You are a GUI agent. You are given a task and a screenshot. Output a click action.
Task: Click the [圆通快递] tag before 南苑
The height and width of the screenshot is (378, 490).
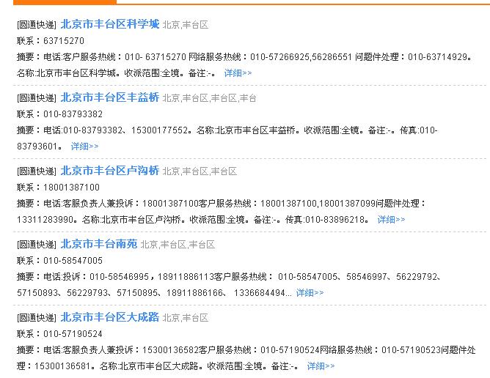coord(37,245)
